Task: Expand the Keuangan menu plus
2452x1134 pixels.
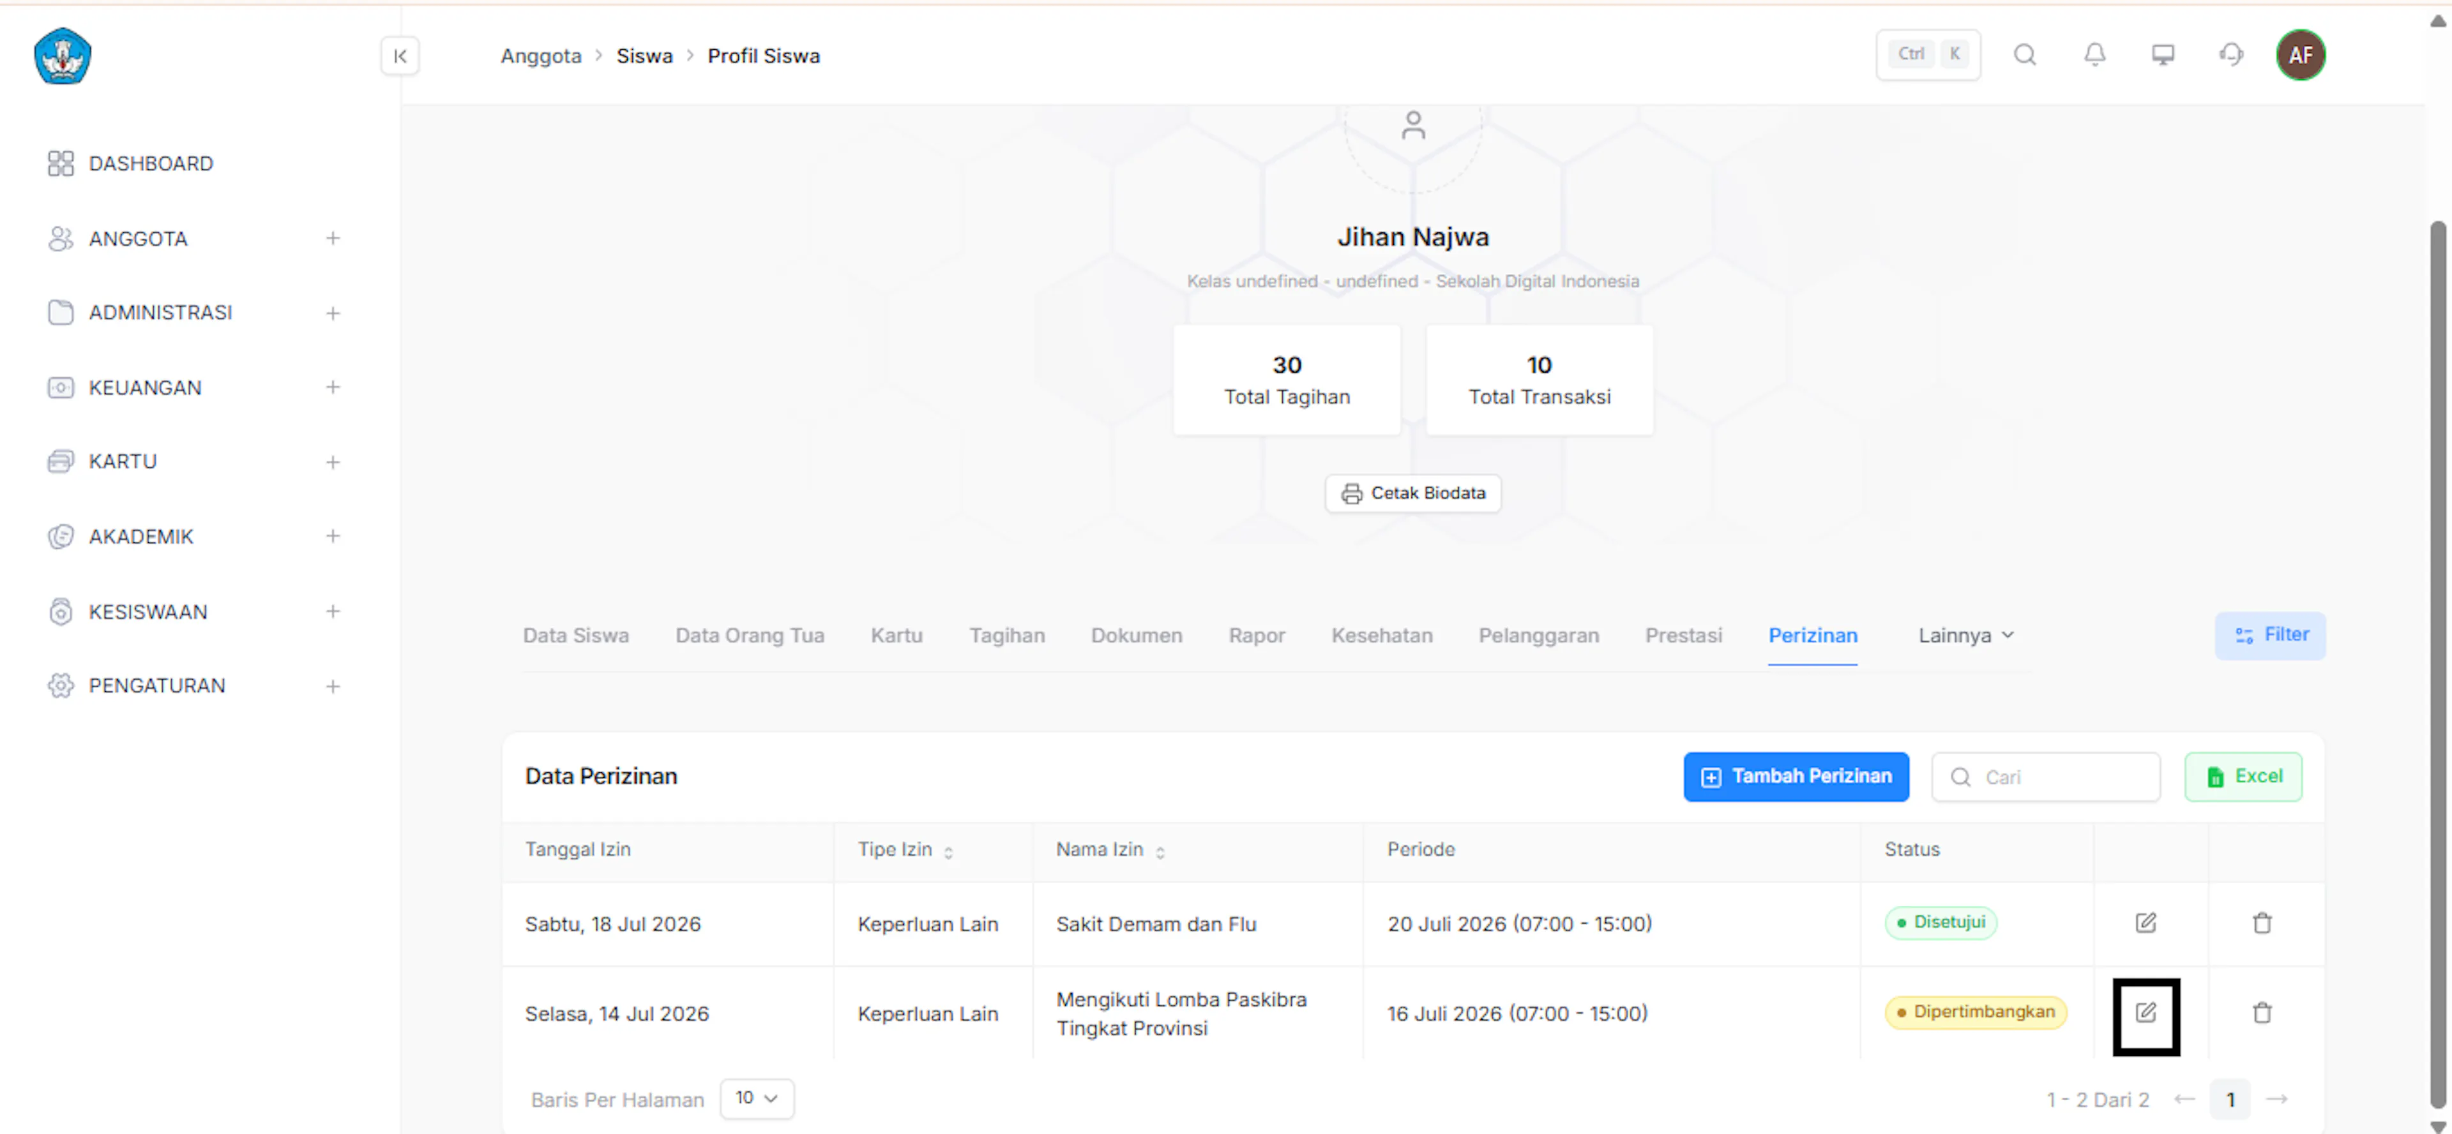Action: tap(332, 388)
